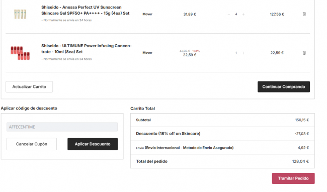Select the ULTIMUNE quantity value field
Screen dimensions: 327x192
[236, 53]
